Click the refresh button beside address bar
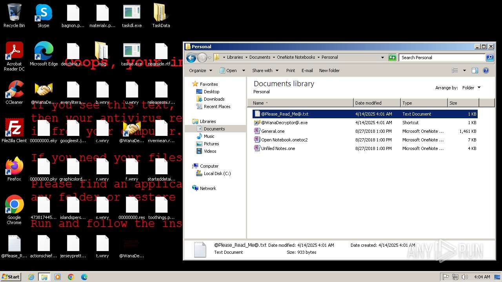Viewport: 502px width, 282px height. (x=392, y=58)
